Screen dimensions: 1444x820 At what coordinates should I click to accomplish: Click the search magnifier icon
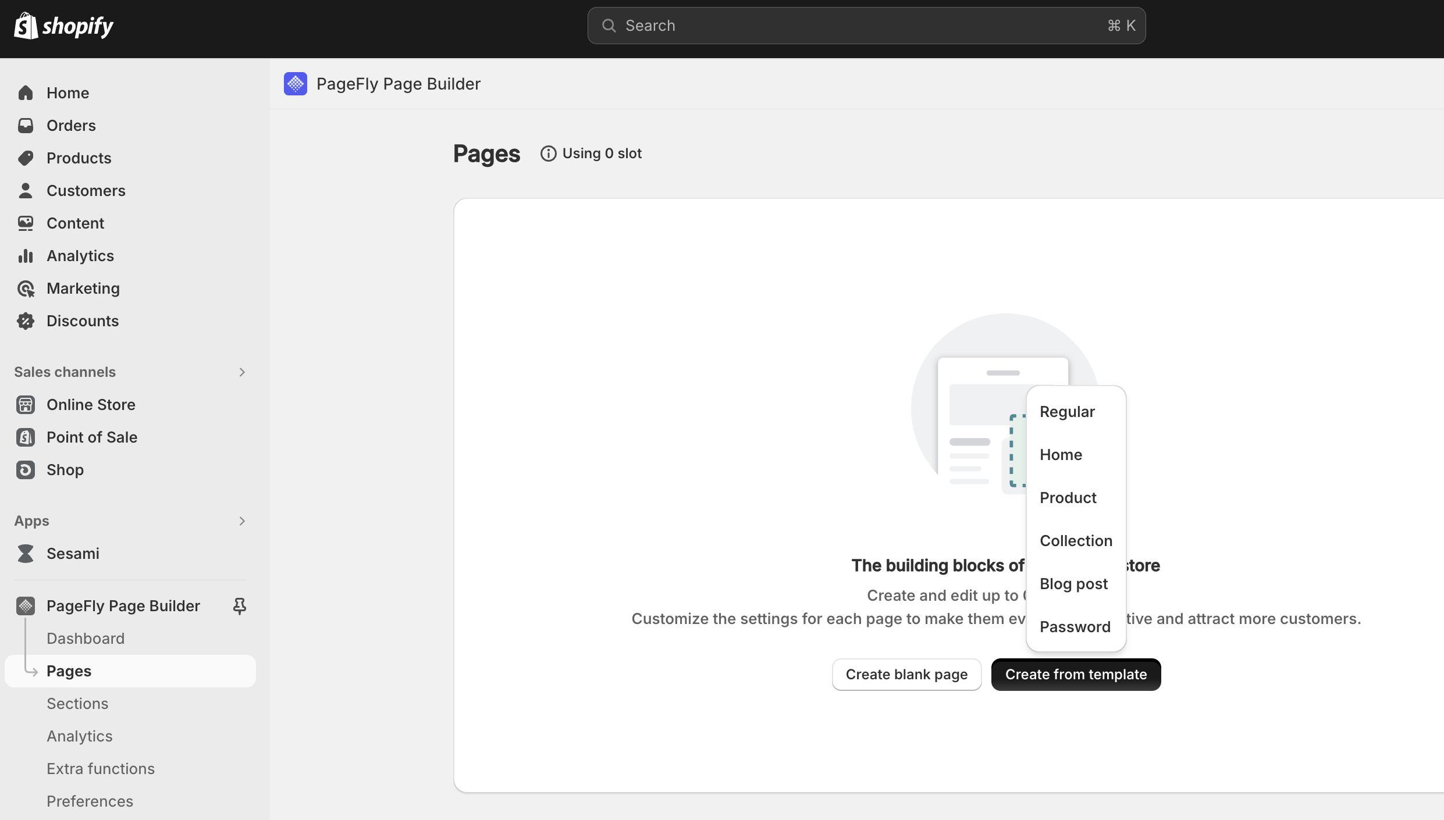(609, 26)
